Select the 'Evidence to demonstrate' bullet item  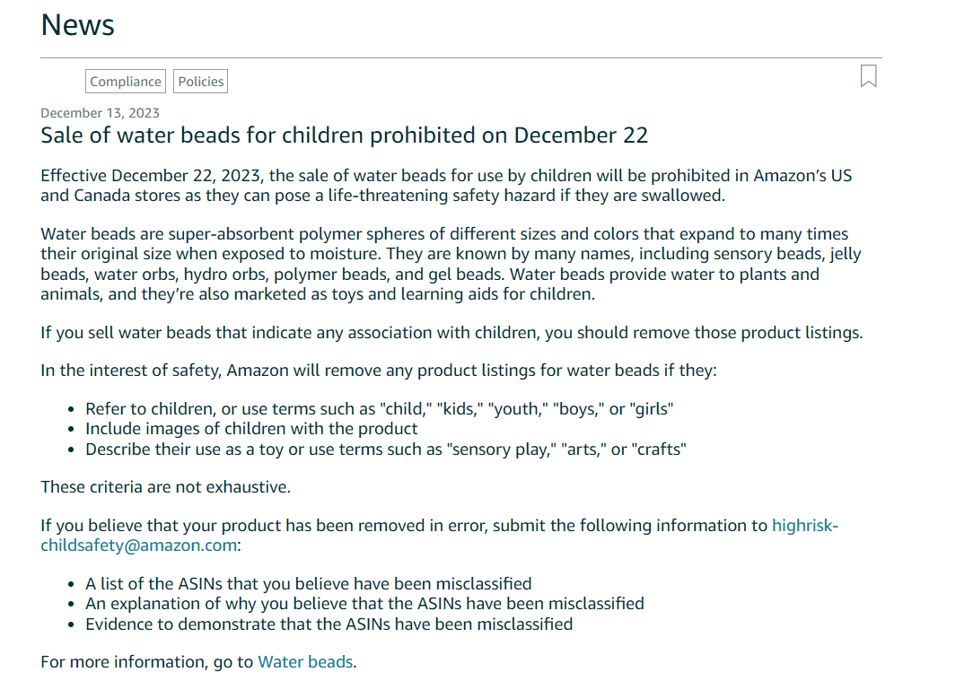pos(329,624)
